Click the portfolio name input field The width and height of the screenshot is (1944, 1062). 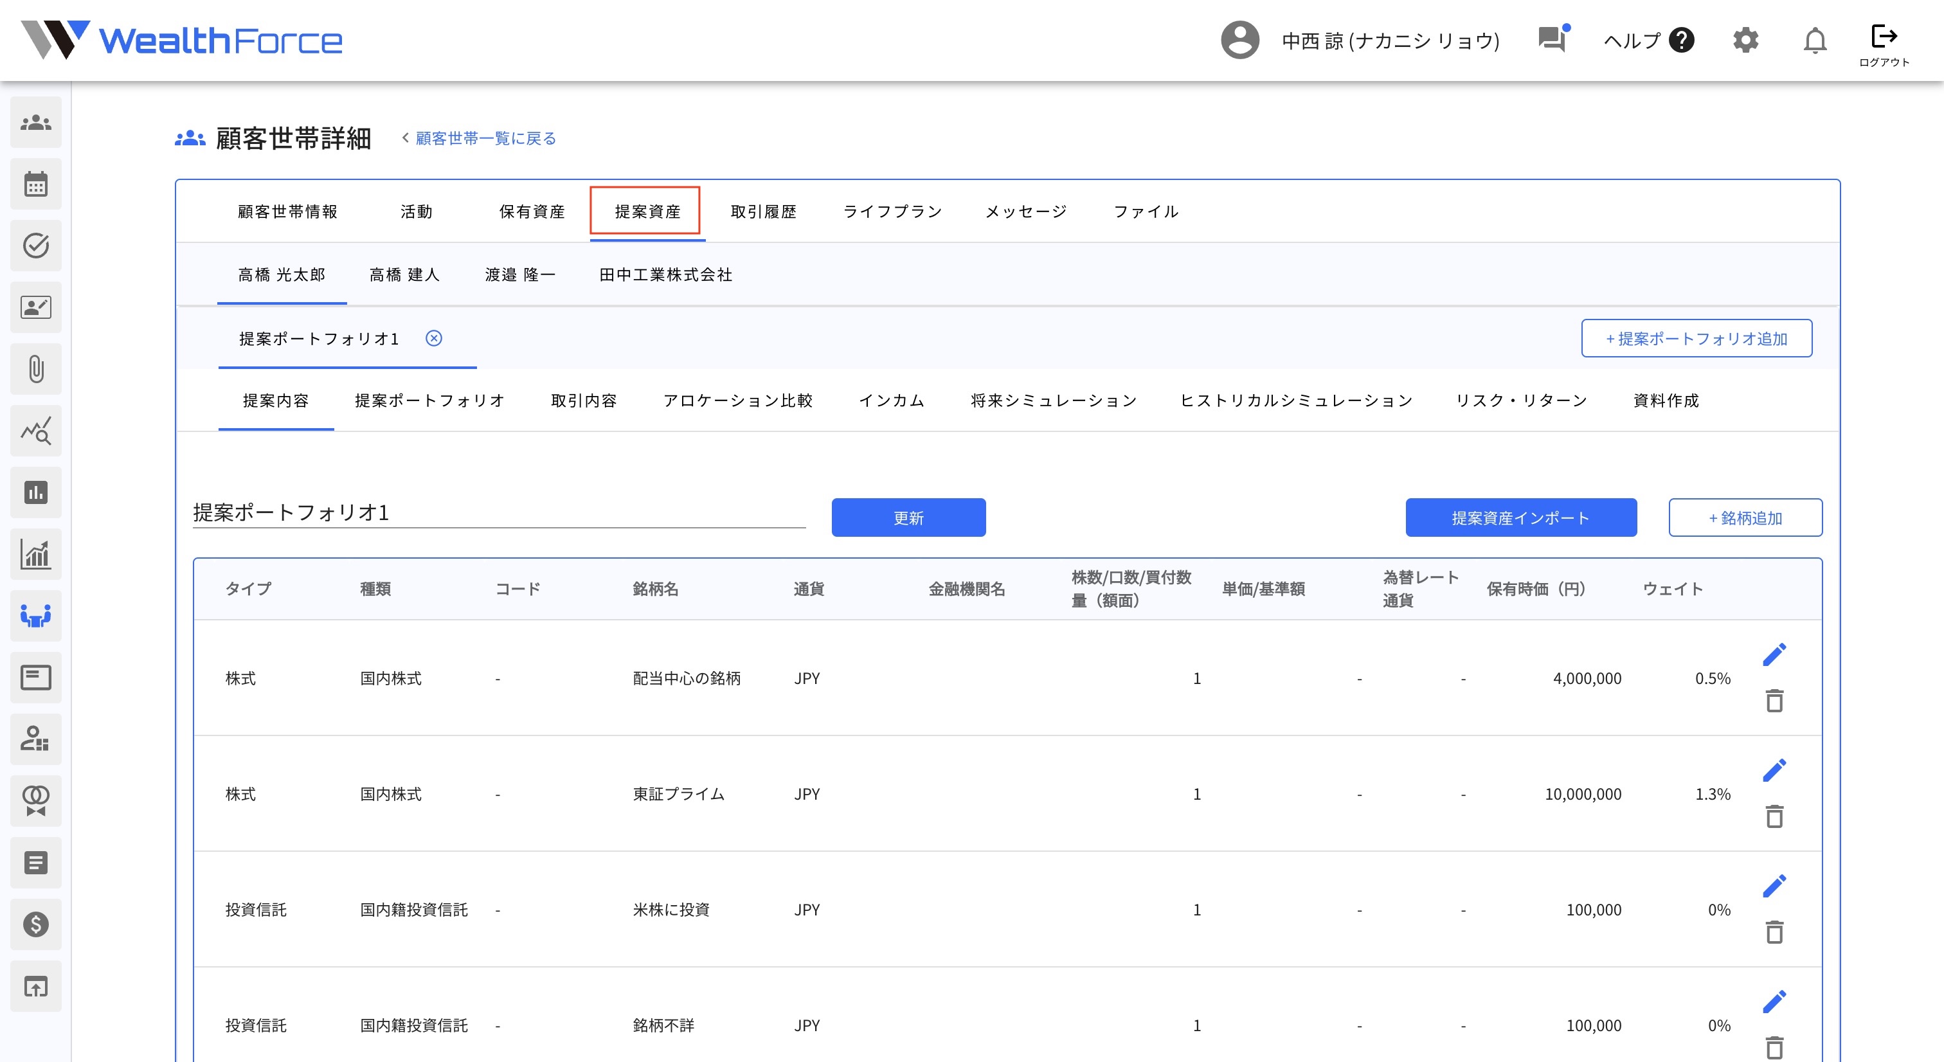[x=499, y=512]
